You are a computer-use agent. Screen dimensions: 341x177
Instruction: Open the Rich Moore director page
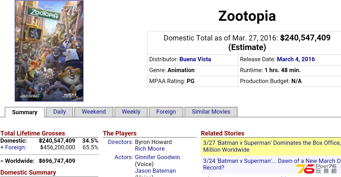[x=150, y=149]
